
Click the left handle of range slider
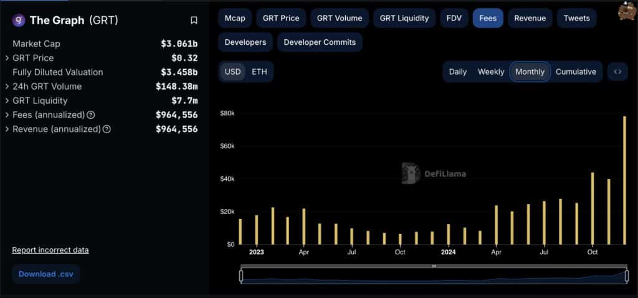tap(241, 276)
